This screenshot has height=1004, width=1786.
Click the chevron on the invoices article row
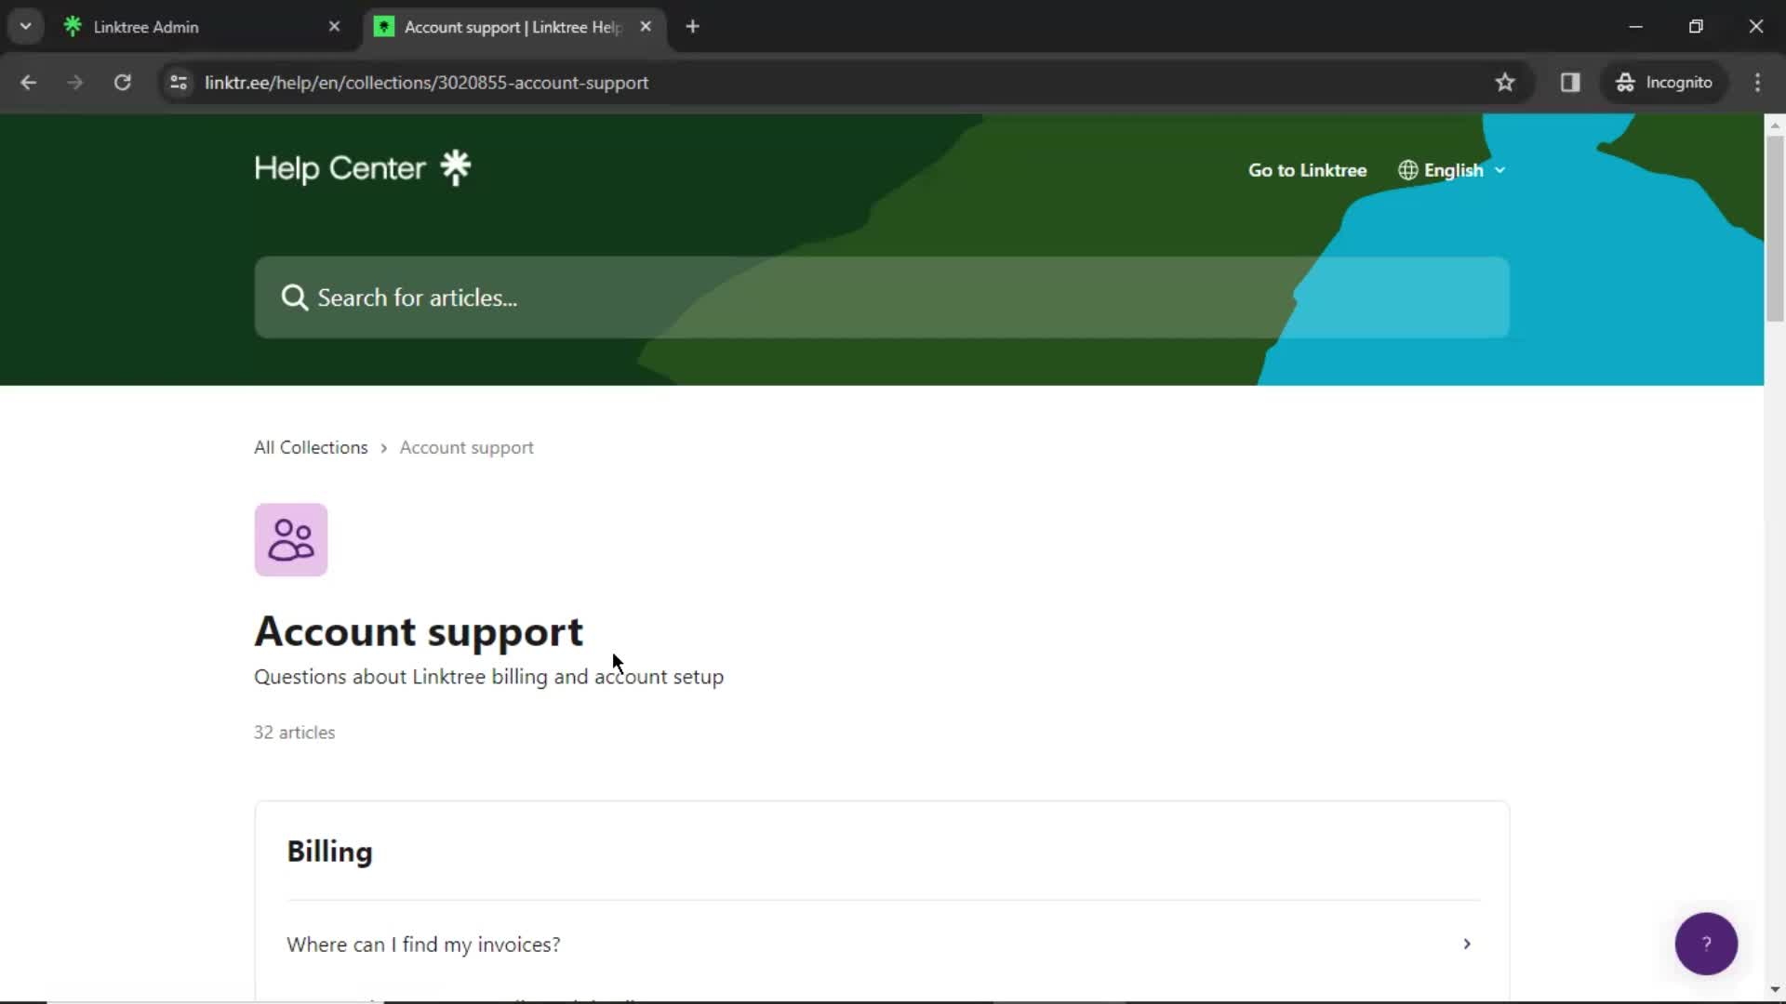(x=1467, y=945)
